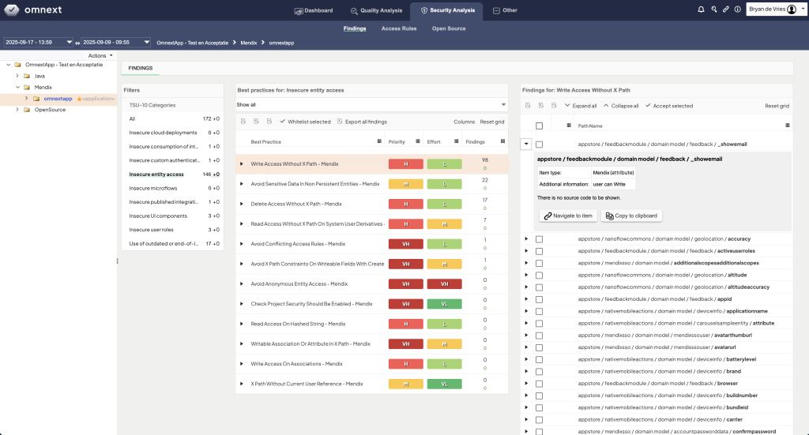This screenshot has width=809, height=435.
Task: Click red H priority badge for Write Access
Action: 406,164
